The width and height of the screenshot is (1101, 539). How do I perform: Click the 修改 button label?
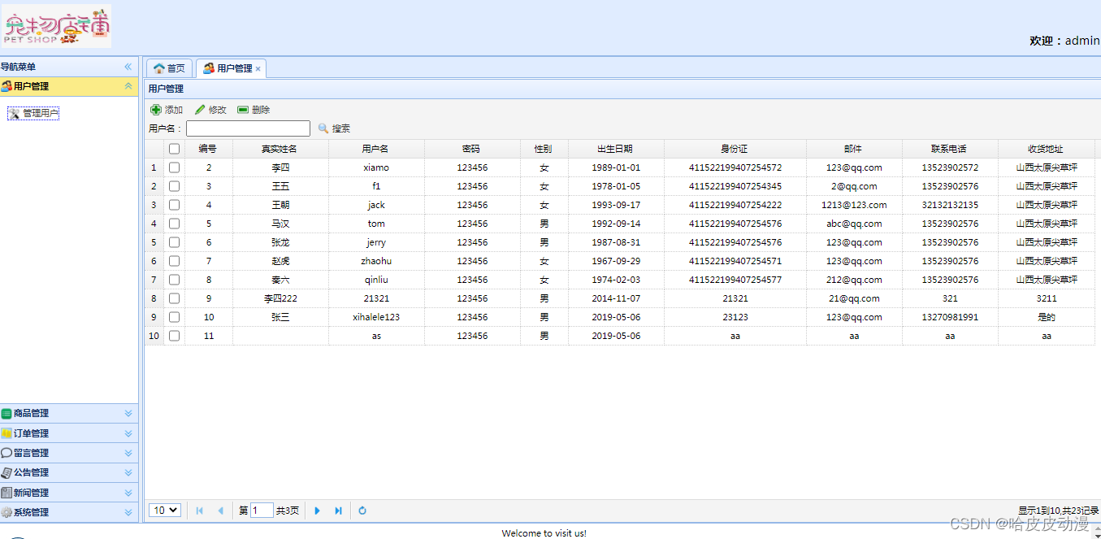[218, 110]
